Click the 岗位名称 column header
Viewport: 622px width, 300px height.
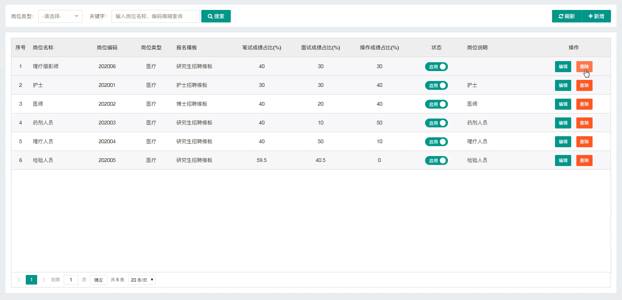click(43, 47)
